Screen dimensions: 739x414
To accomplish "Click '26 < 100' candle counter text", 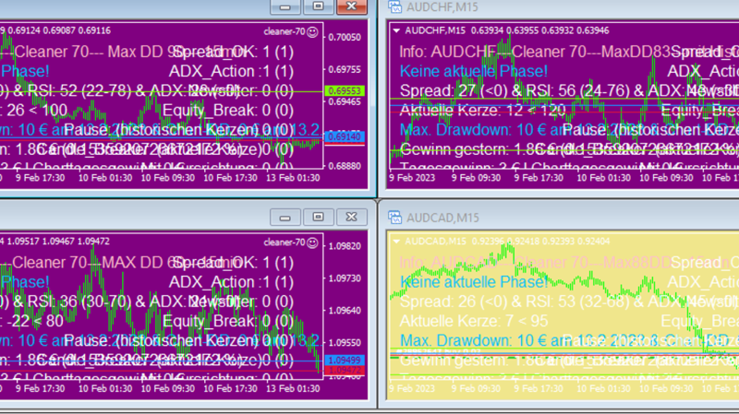I will (x=37, y=111).
